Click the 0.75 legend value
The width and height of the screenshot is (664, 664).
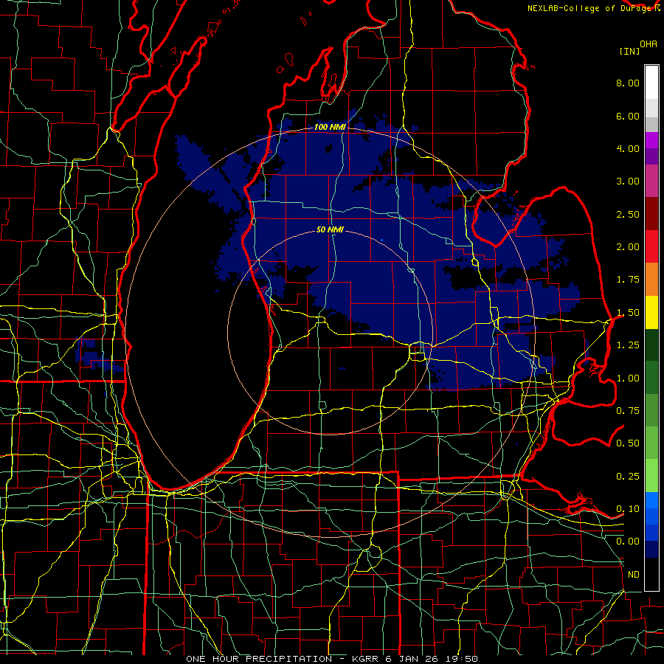tap(628, 411)
